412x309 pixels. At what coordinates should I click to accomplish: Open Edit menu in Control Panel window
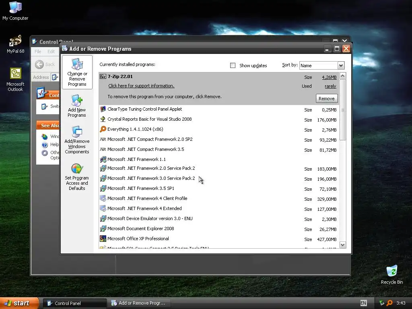[51, 51]
